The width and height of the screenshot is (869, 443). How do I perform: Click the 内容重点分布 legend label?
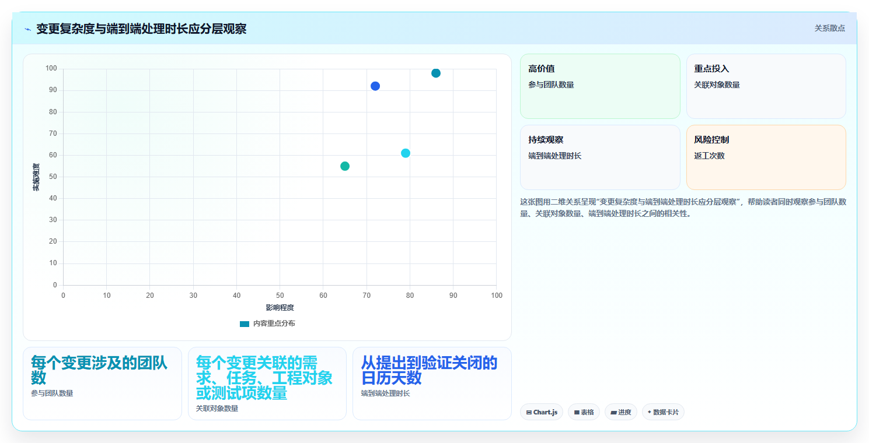pyautogui.click(x=274, y=324)
